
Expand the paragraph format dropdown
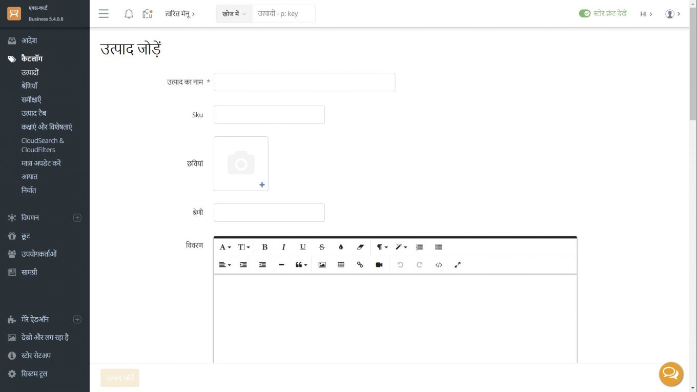pos(381,247)
